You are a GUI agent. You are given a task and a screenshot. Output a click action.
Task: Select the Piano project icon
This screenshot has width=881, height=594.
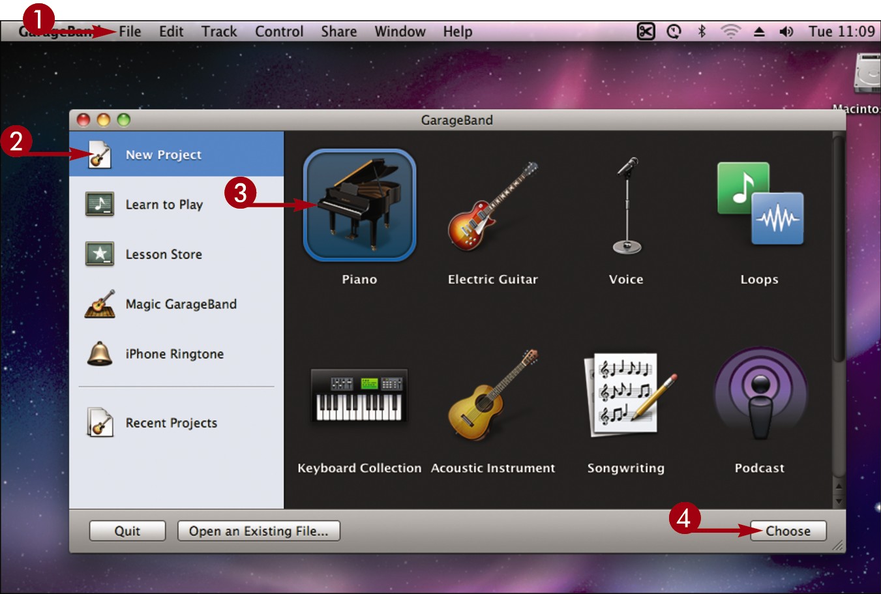click(359, 205)
